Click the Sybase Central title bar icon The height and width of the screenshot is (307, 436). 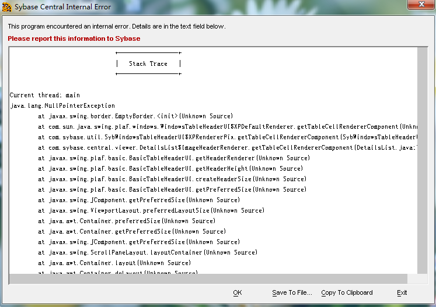(x=6, y=7)
